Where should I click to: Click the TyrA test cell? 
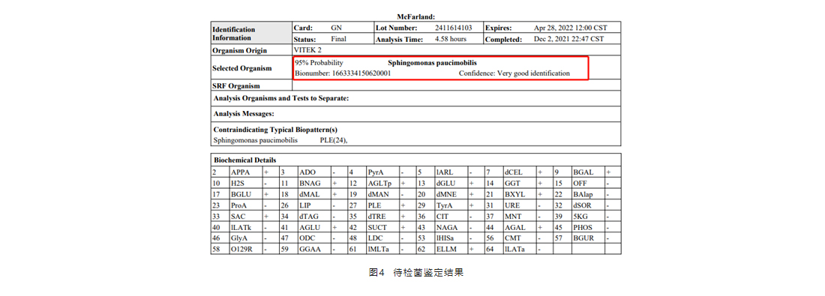451,205
